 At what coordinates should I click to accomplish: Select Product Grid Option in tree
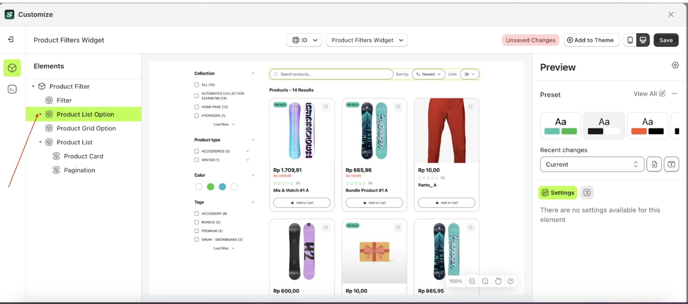click(86, 128)
